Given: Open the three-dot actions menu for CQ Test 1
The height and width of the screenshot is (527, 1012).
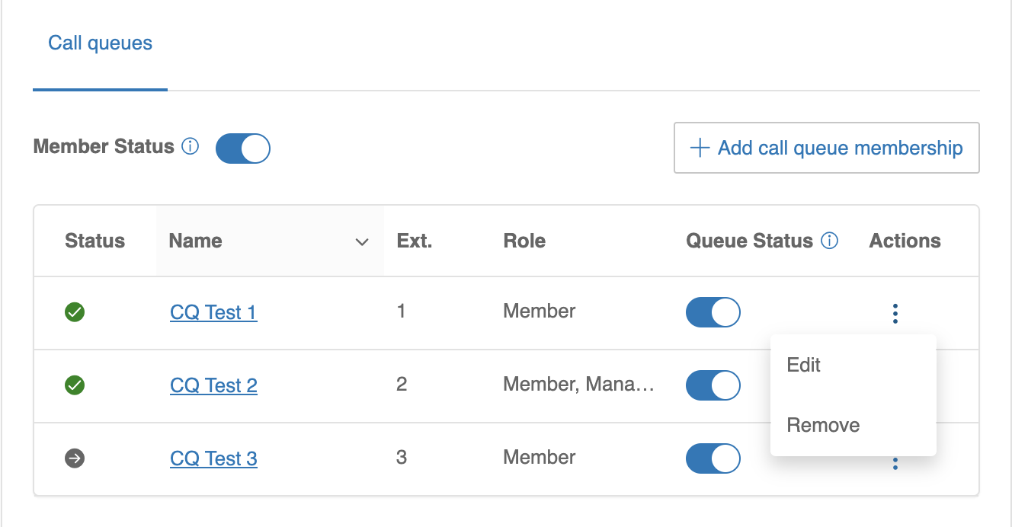Looking at the screenshot, I should point(895,313).
